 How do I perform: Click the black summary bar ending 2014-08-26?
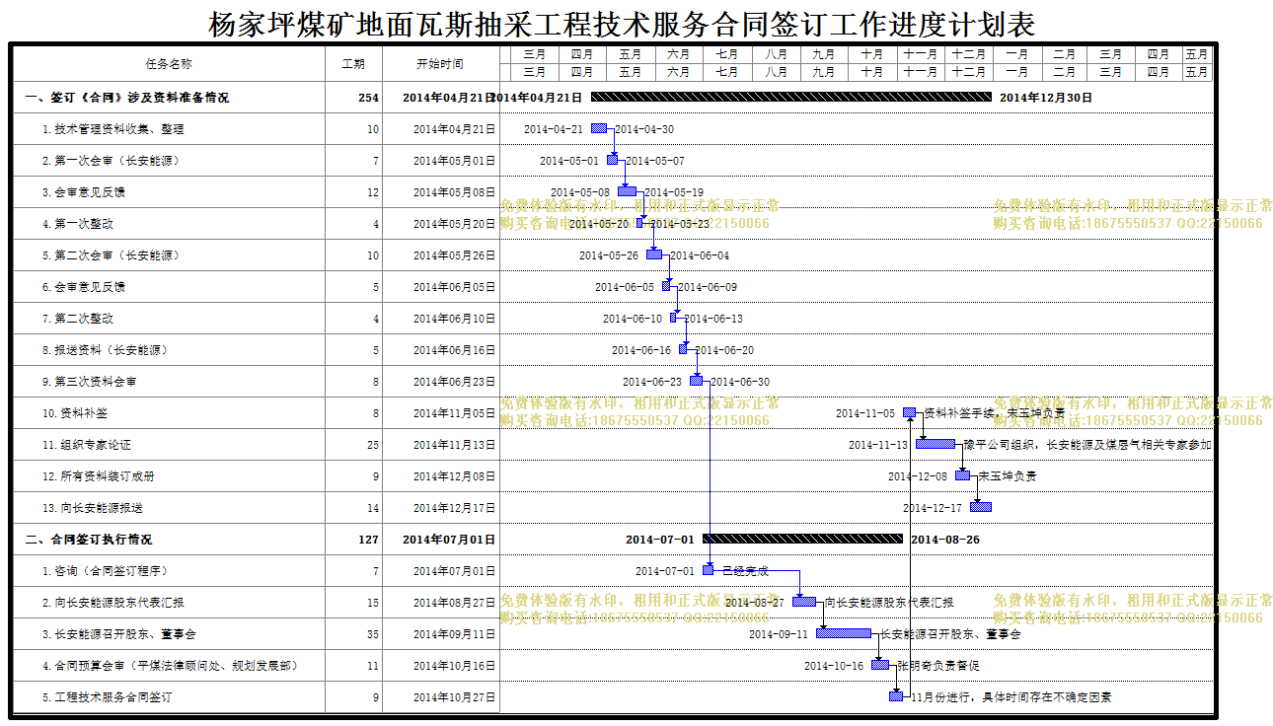(802, 539)
